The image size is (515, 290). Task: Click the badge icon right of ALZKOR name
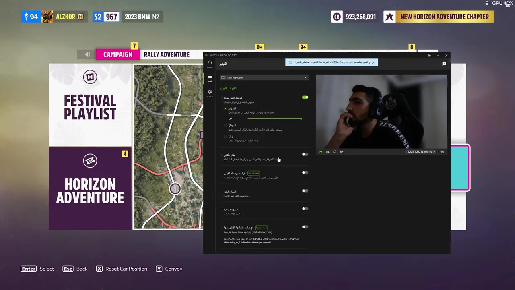80,17
